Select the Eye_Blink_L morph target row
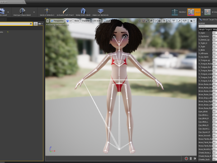The width and height of the screenshot is (217, 163). [208, 115]
